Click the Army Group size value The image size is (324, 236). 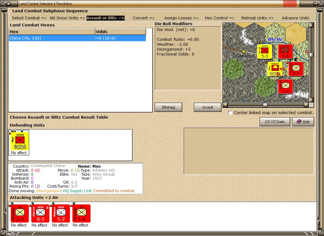click(103, 174)
